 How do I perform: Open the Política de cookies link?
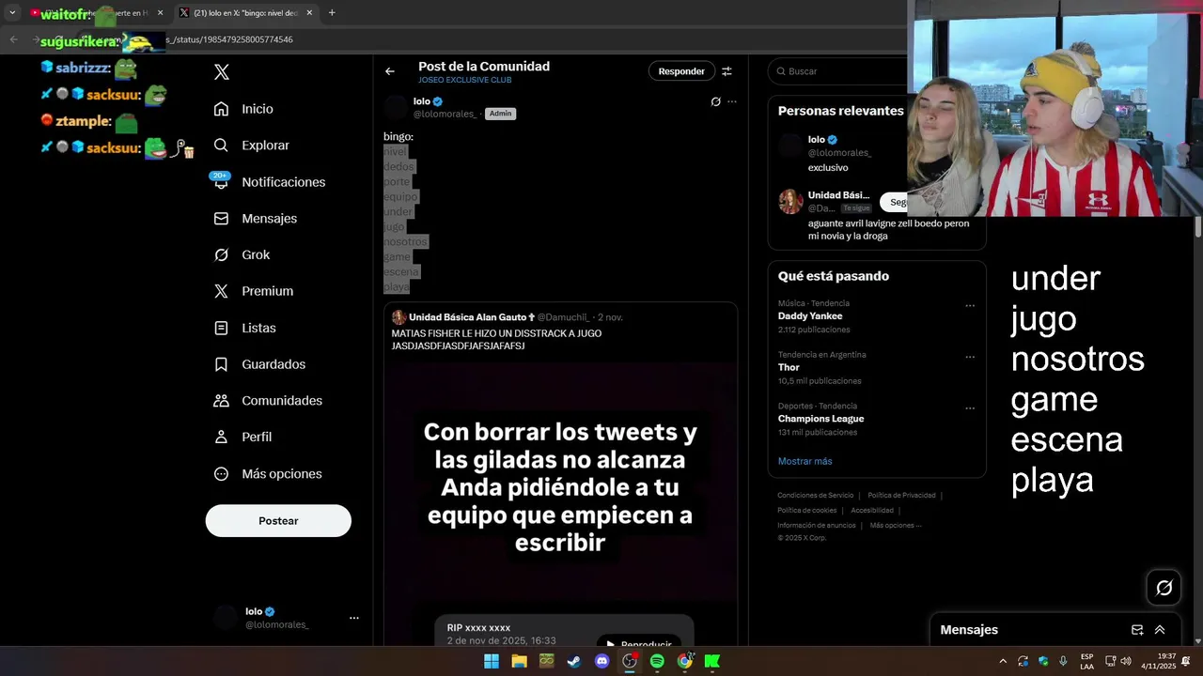coord(806,511)
